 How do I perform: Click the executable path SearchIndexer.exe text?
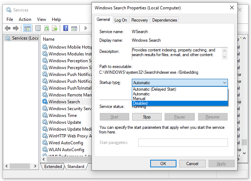(x=149, y=72)
